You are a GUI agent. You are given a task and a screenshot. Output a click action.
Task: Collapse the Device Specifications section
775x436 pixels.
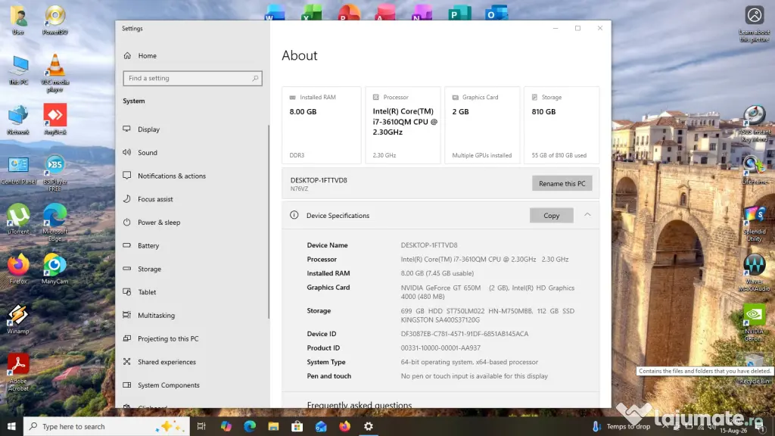click(x=587, y=215)
